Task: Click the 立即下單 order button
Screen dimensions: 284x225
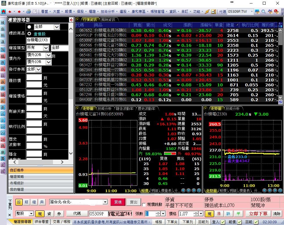Action: click(x=258, y=214)
